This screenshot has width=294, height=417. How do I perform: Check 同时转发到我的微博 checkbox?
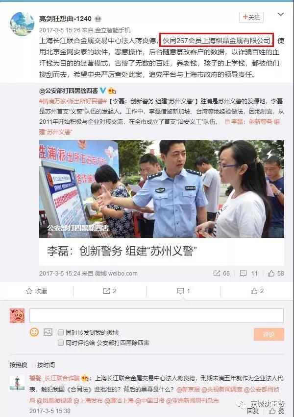pyautogui.click(x=61, y=332)
